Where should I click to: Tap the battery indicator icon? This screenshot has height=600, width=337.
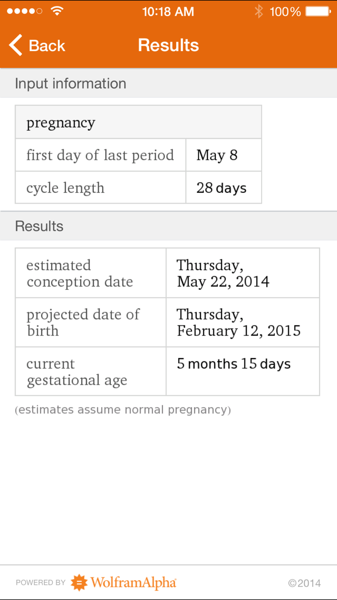coord(318,11)
